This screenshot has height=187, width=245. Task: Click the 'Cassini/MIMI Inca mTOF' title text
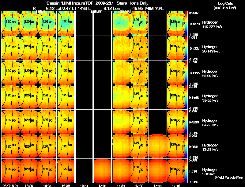70,3
